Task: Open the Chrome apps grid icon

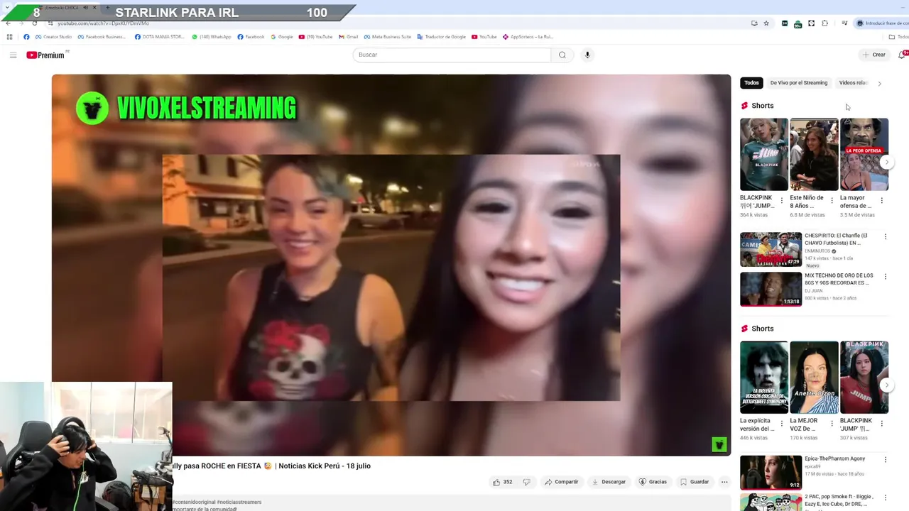Action: coord(9,37)
